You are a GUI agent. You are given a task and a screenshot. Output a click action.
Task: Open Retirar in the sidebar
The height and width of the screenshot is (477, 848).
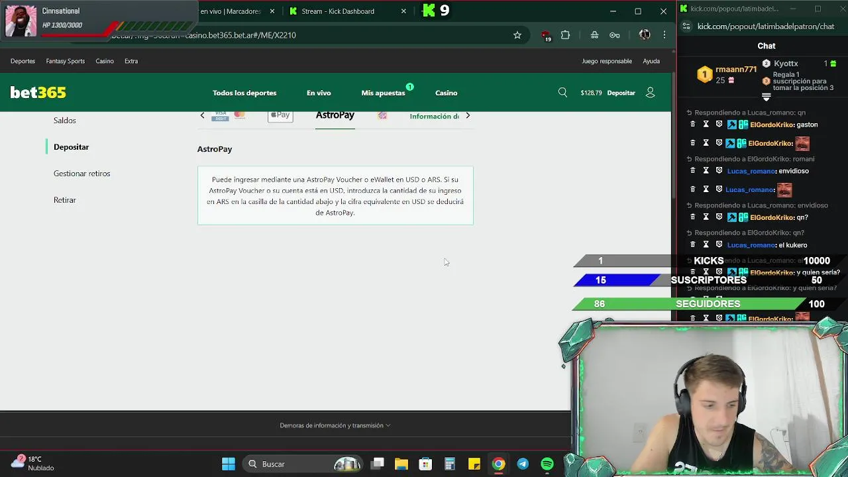coord(65,200)
